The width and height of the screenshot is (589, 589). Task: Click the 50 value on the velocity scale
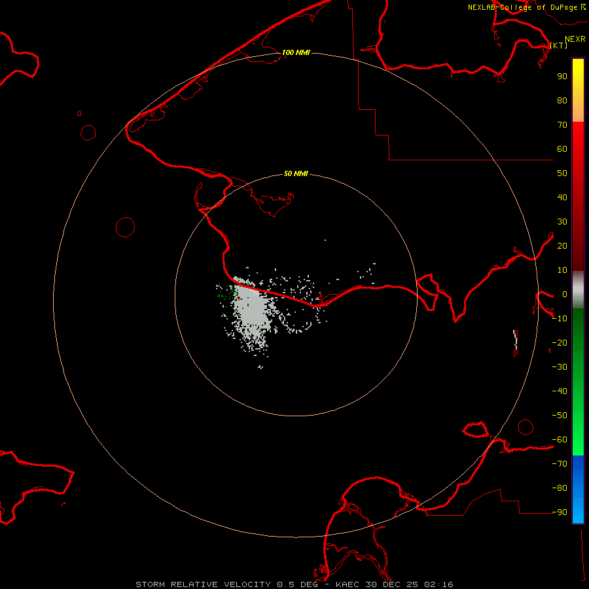(562, 173)
